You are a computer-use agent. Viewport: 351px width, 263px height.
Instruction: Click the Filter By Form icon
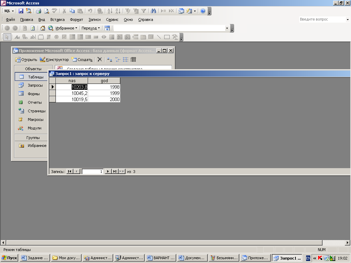point(136,11)
